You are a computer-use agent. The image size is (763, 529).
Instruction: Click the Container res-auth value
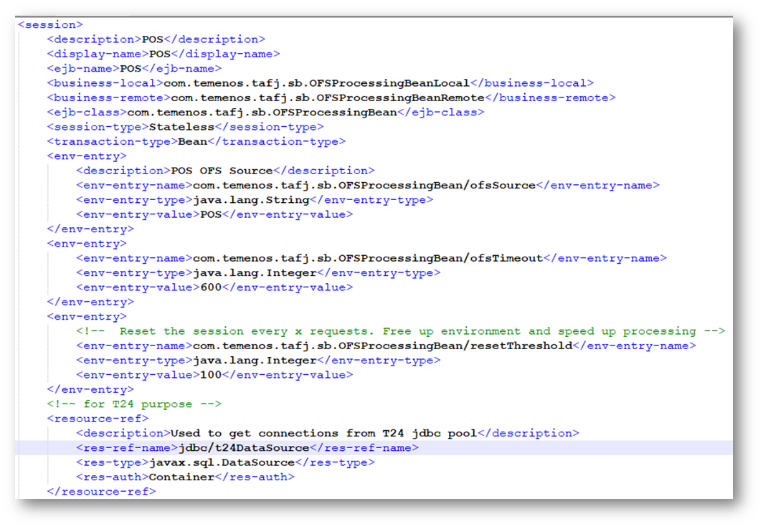coord(181,477)
